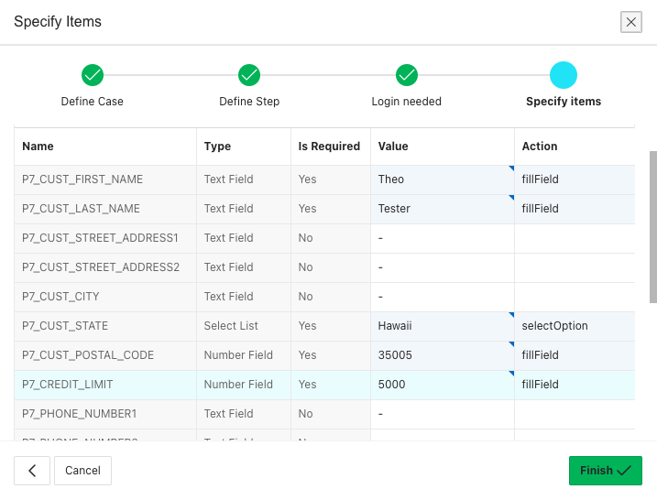This screenshot has height=500, width=657.
Task: Click the vertical scrollbar thumb
Action: click(653, 227)
